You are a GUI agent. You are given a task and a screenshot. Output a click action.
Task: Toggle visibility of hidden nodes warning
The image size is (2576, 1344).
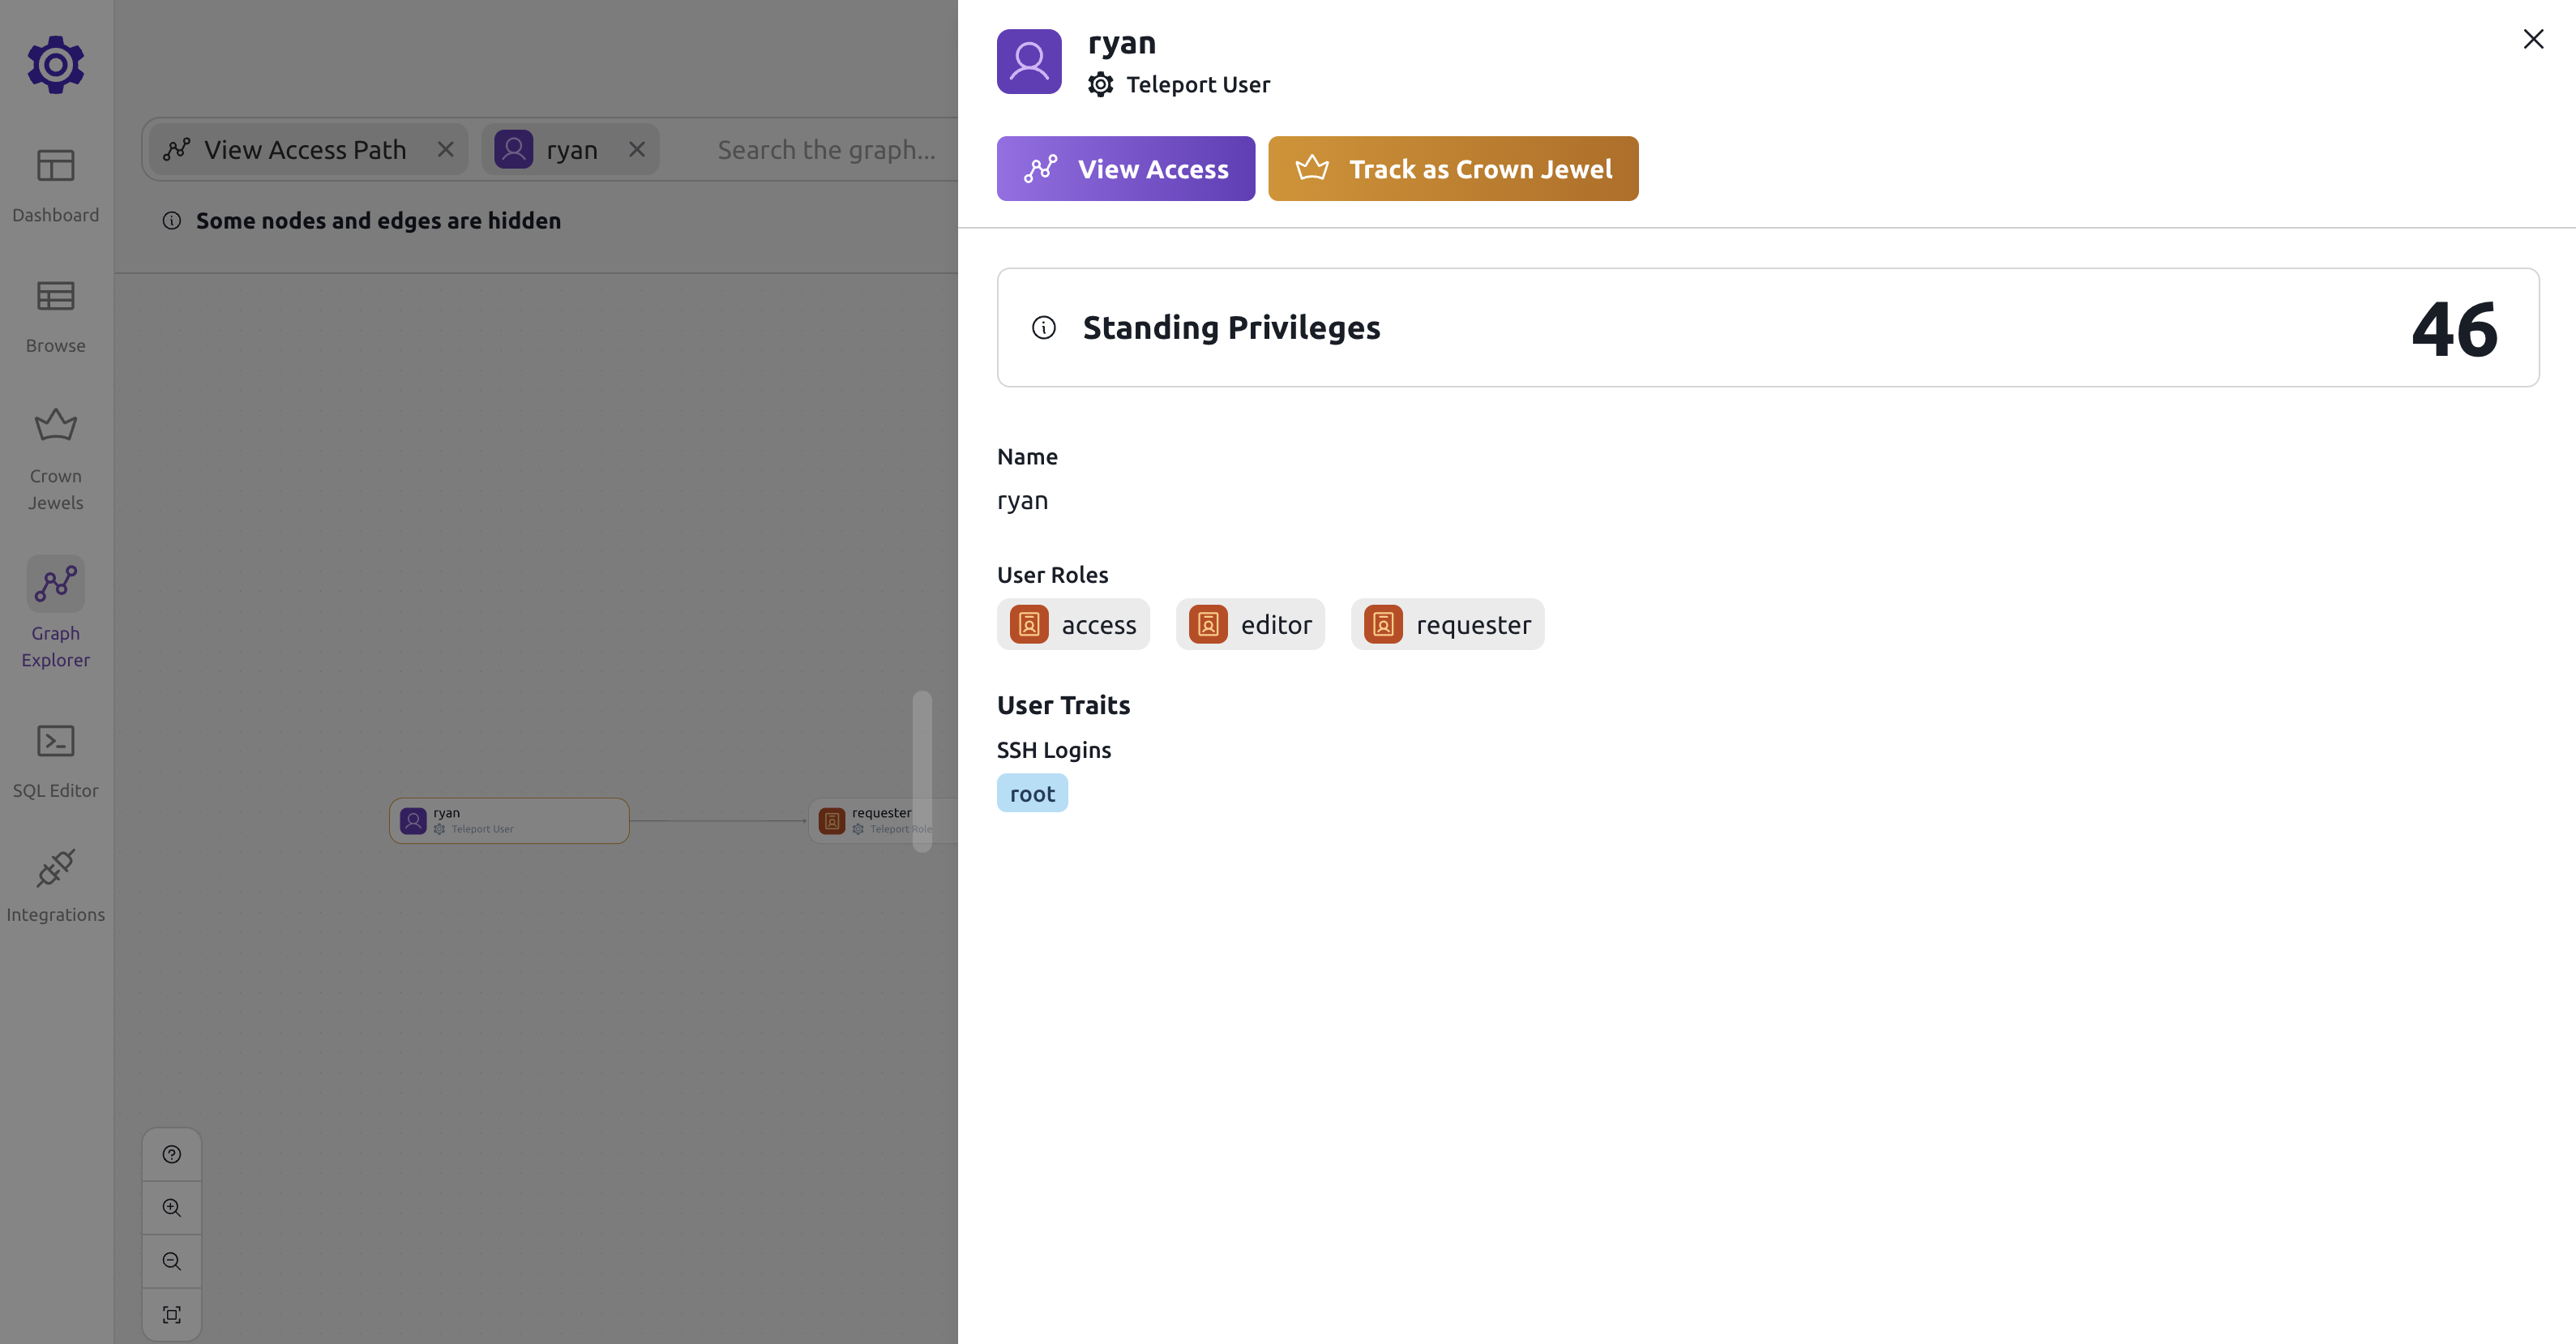170,220
